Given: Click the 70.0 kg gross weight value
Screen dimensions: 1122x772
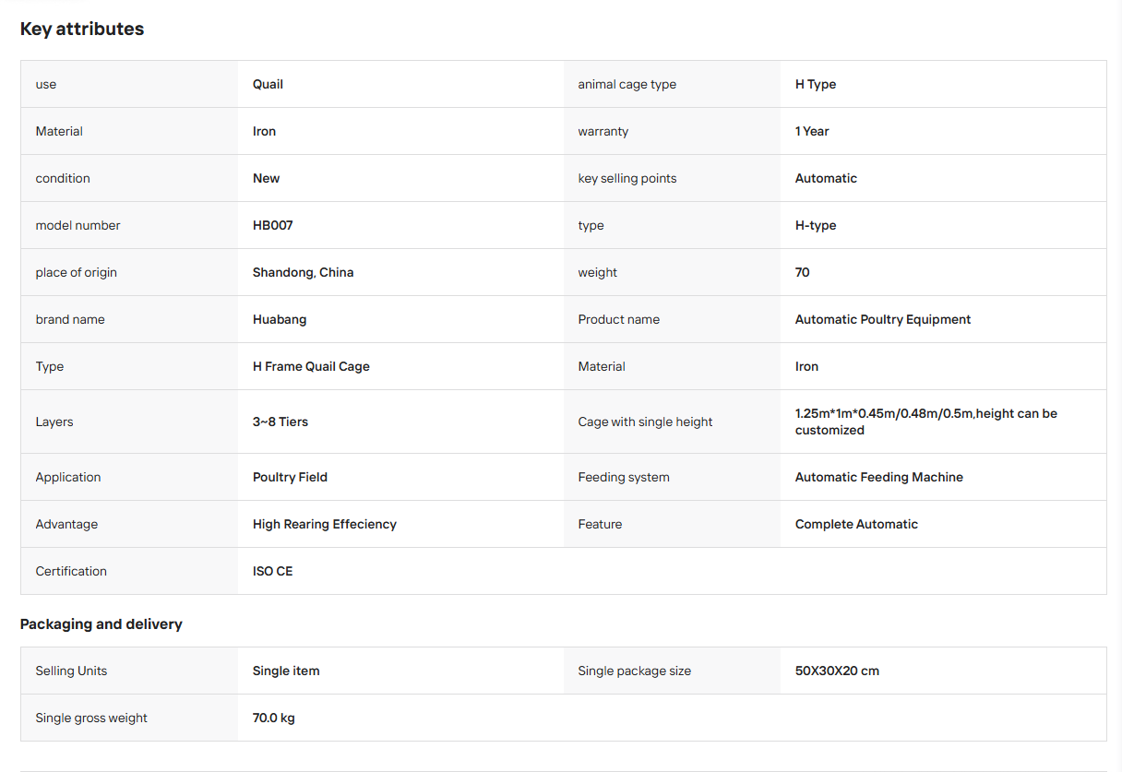Looking at the screenshot, I should coord(274,718).
